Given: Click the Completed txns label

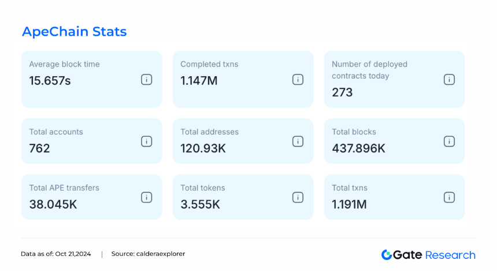Looking at the screenshot, I should (x=209, y=64).
